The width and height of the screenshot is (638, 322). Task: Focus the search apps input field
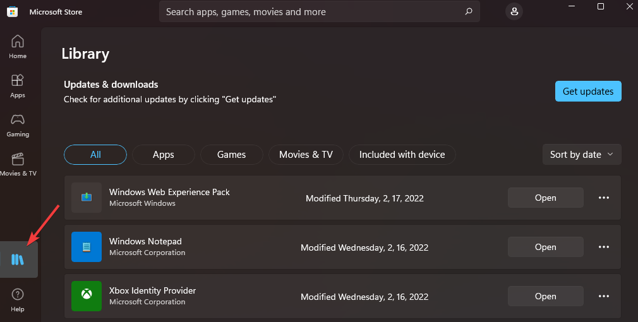point(310,11)
